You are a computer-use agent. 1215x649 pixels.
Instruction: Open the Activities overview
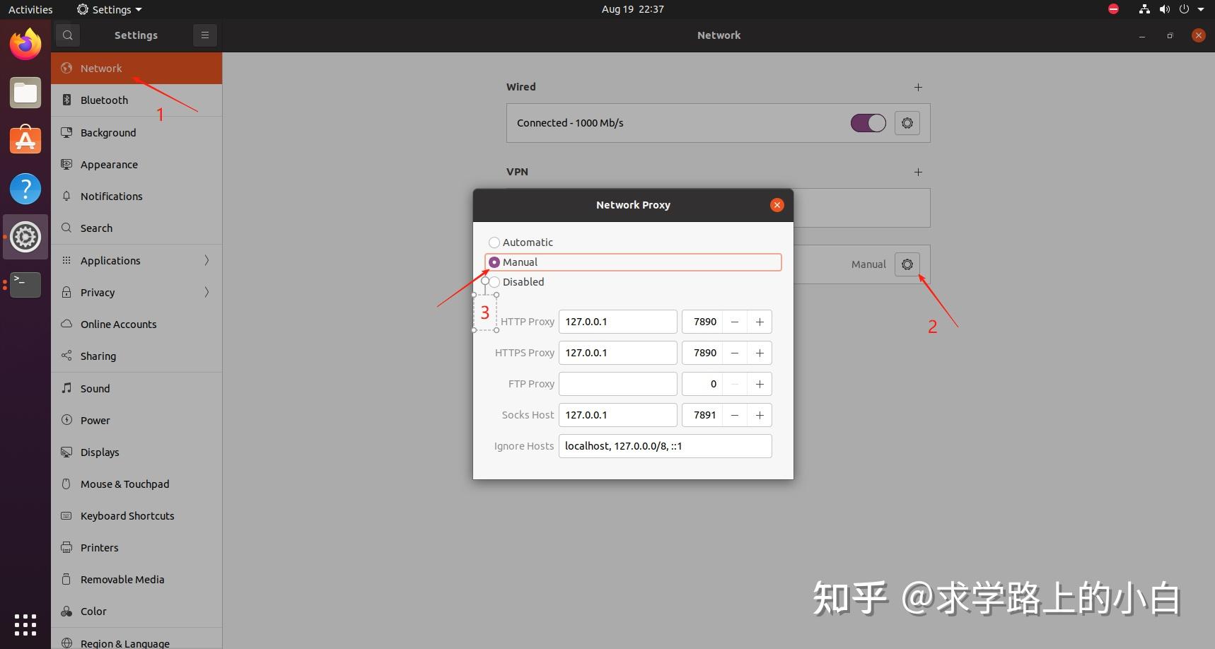pos(30,9)
